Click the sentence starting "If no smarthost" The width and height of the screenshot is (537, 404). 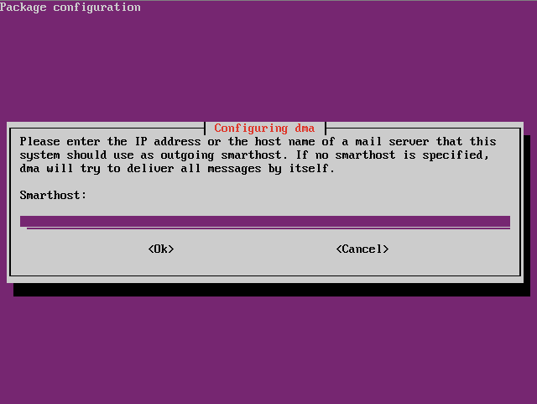(392, 155)
